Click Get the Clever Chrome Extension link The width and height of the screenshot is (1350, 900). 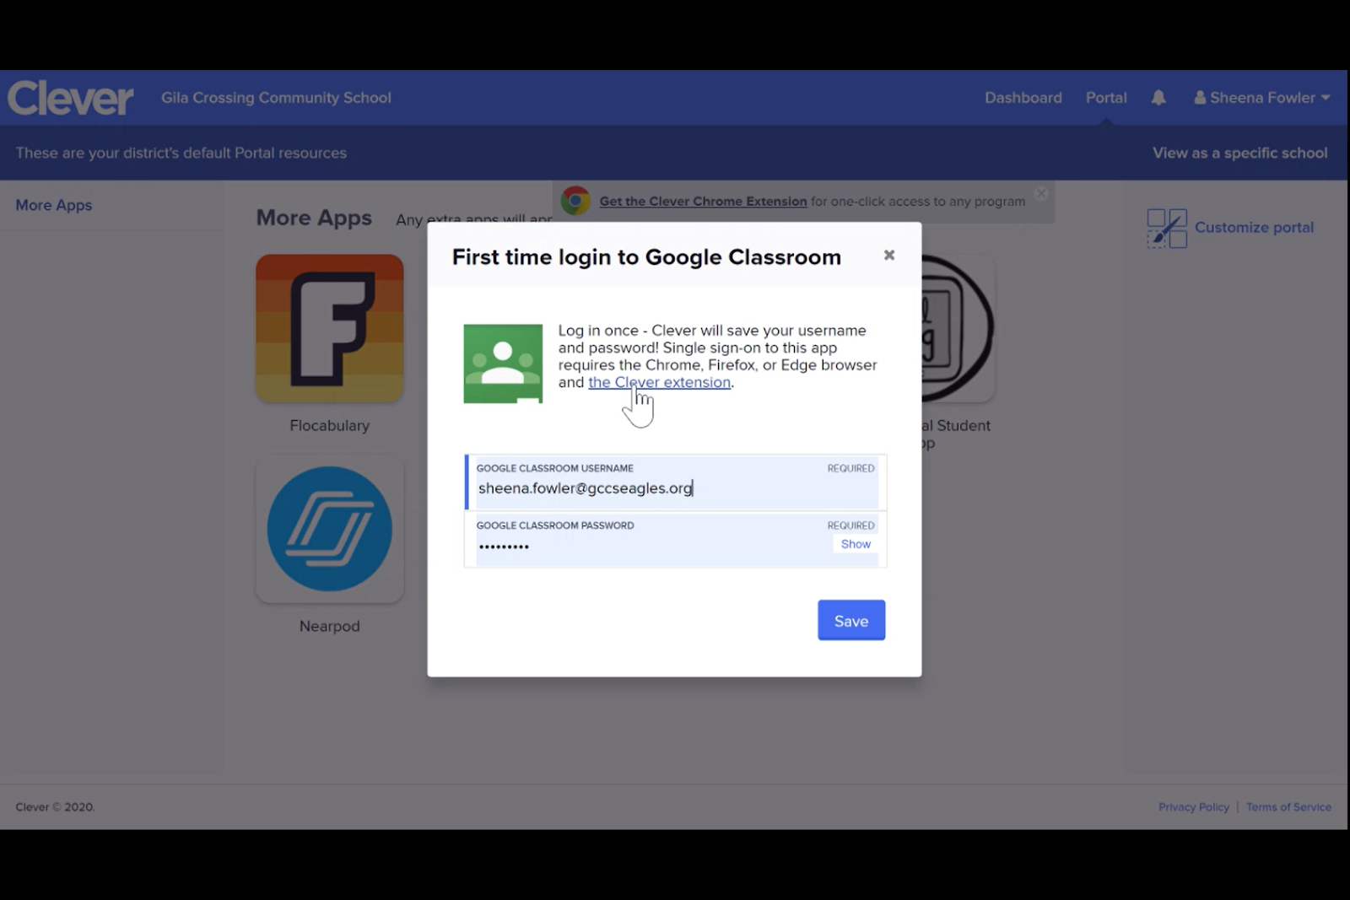pos(703,202)
